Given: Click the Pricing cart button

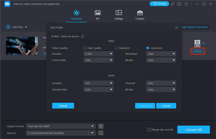Looking at the screenshot, I should (159, 4).
